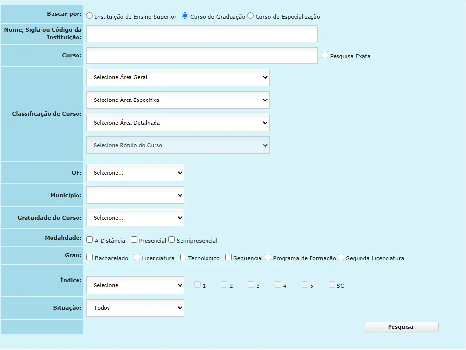The image size is (466, 350).
Task: Open Selecione Área Detalhada dropdown
Action: pos(178,123)
